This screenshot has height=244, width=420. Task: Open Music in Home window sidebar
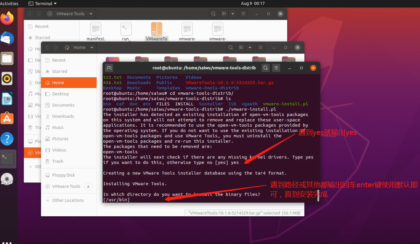pos(69,127)
